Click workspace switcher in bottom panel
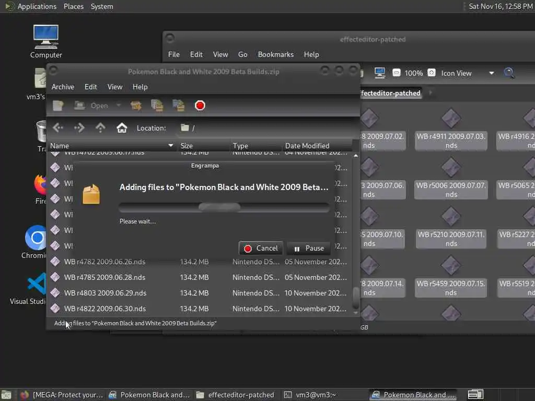 point(475,395)
